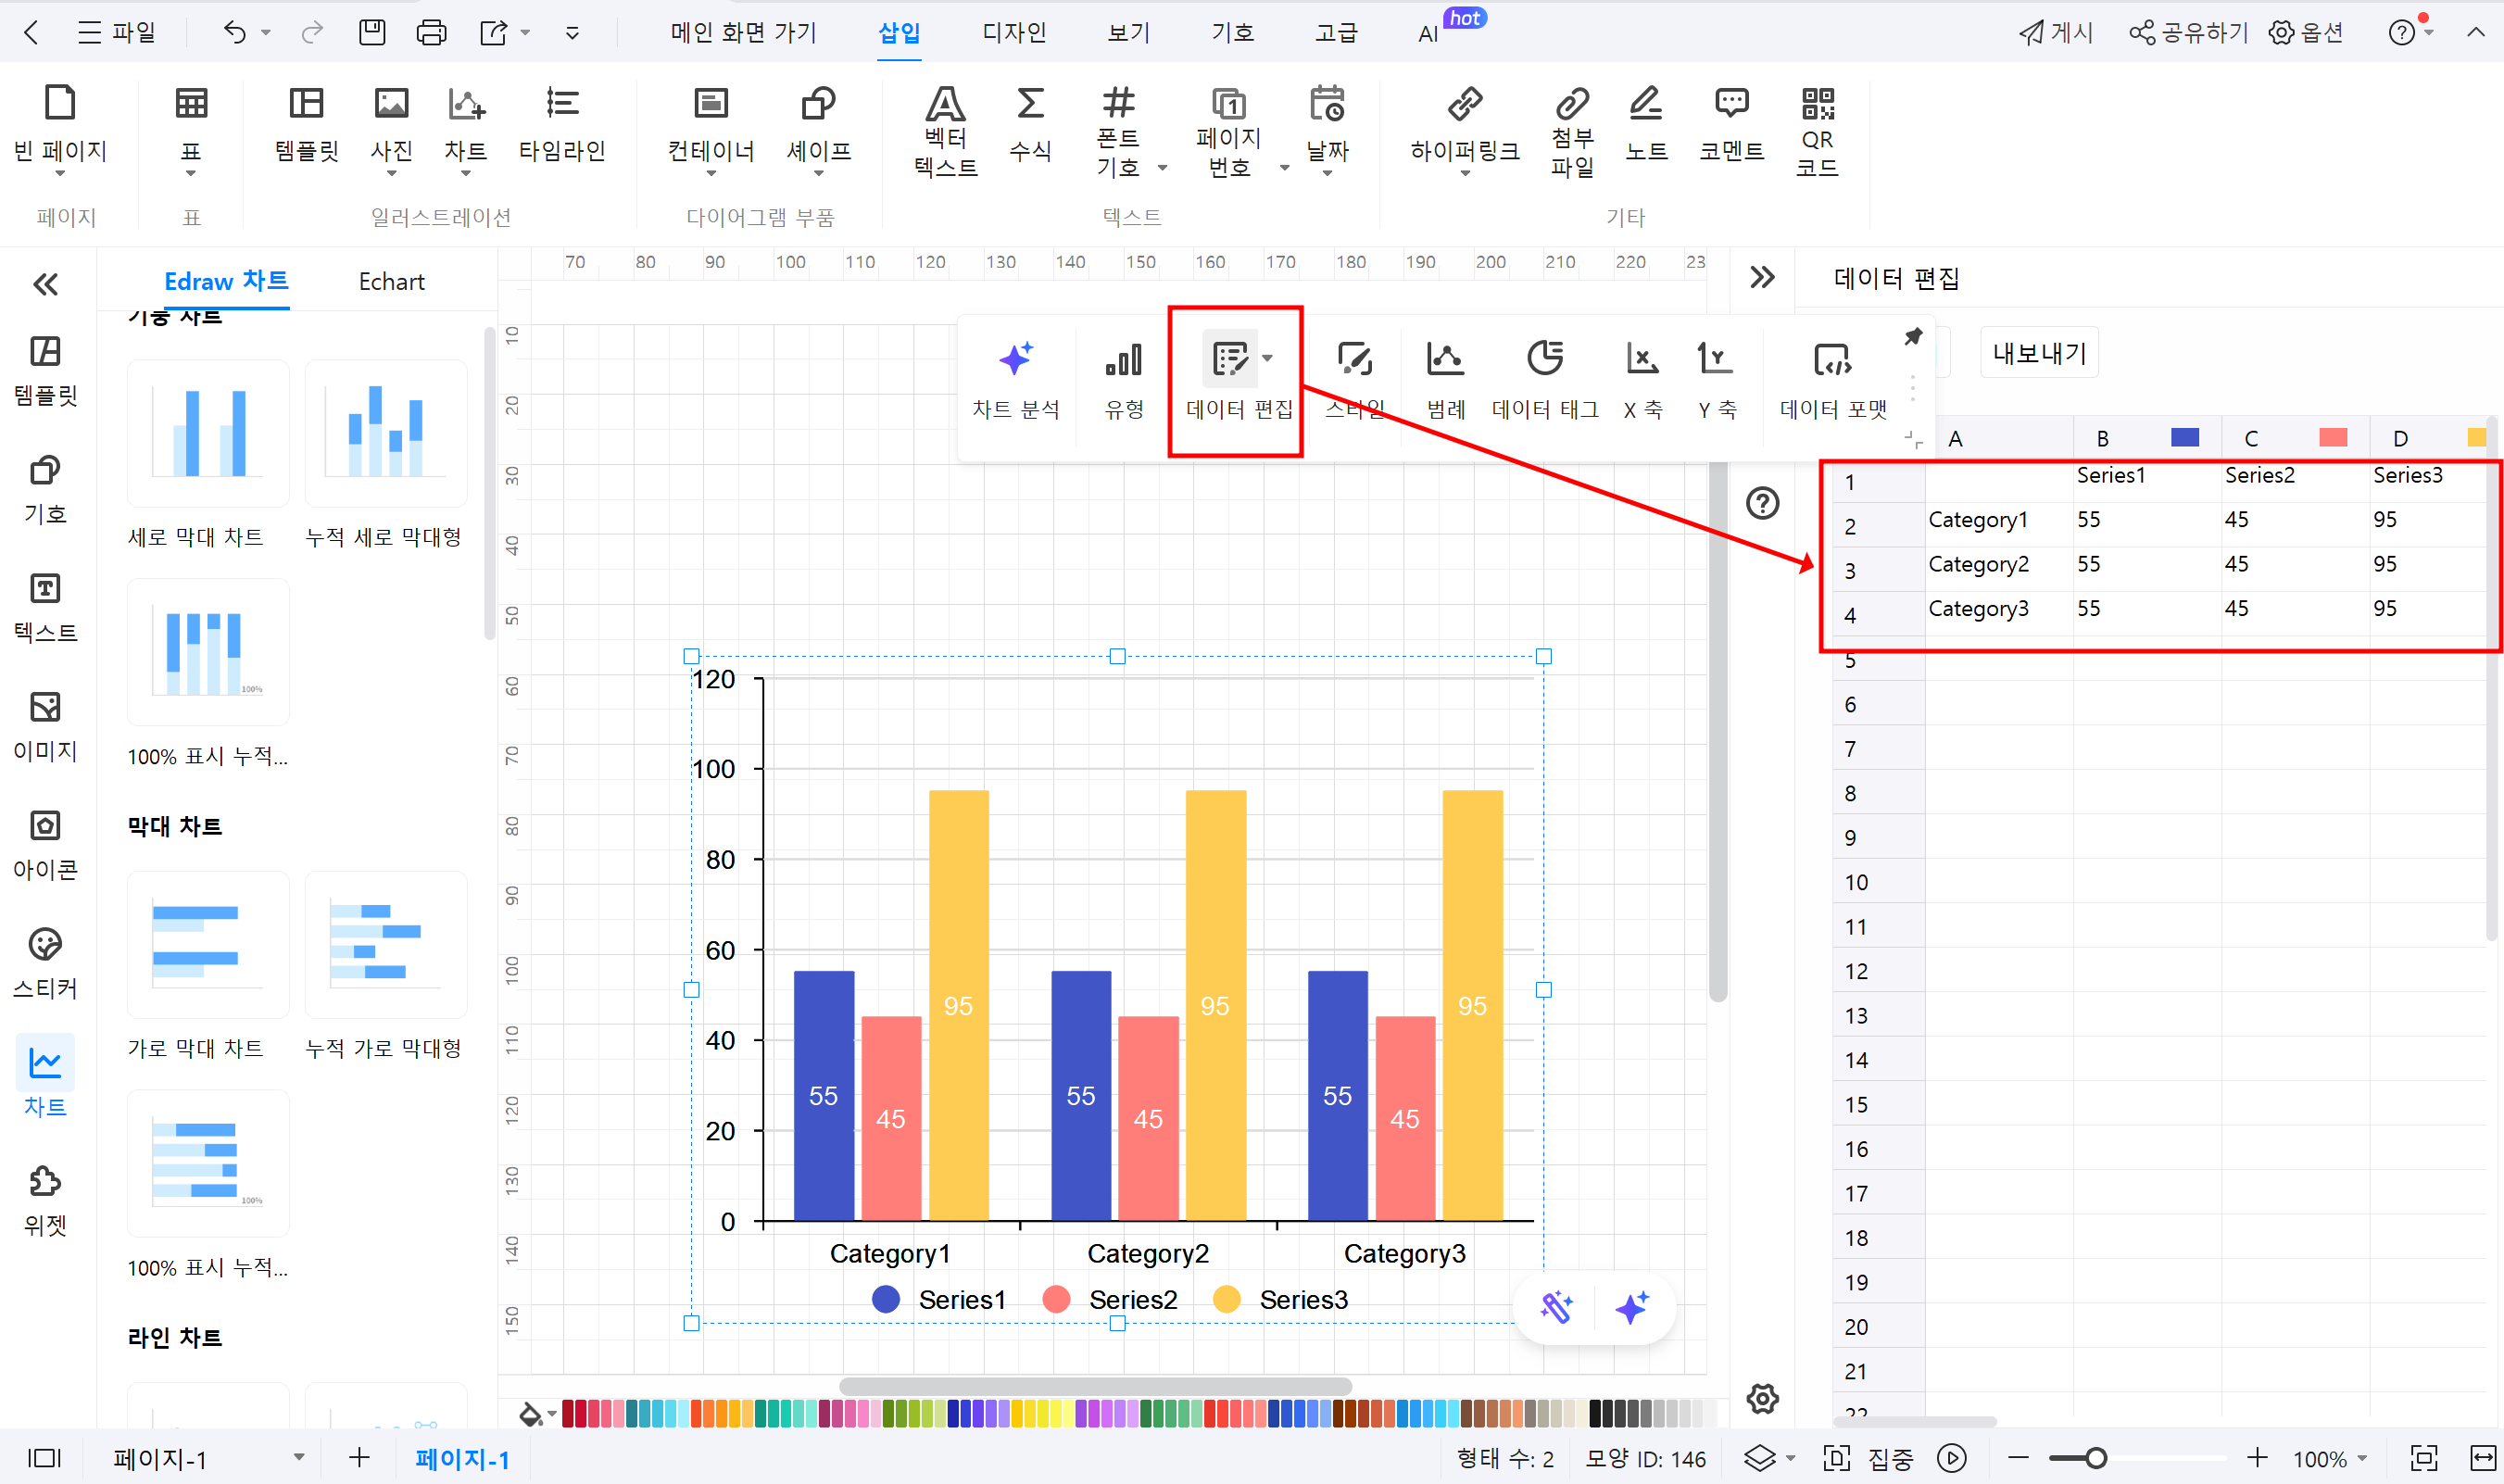Open the table (표) insert tool
The height and width of the screenshot is (1484, 2504).
point(191,130)
